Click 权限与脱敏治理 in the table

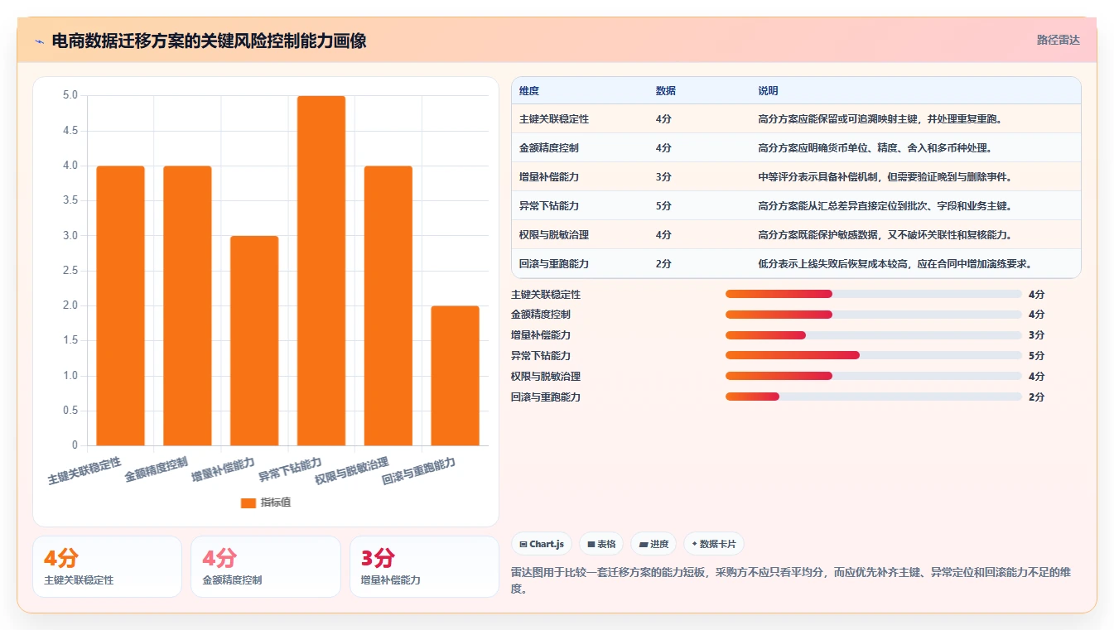coord(554,235)
